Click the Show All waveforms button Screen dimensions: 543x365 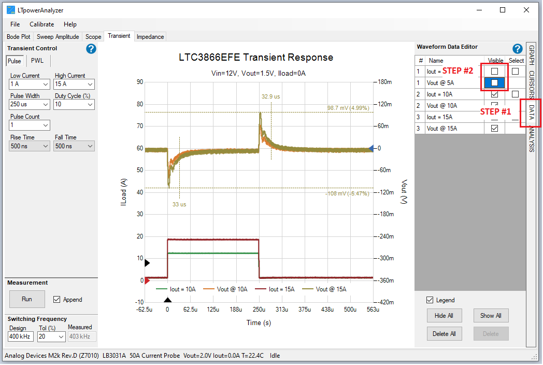[x=490, y=315]
